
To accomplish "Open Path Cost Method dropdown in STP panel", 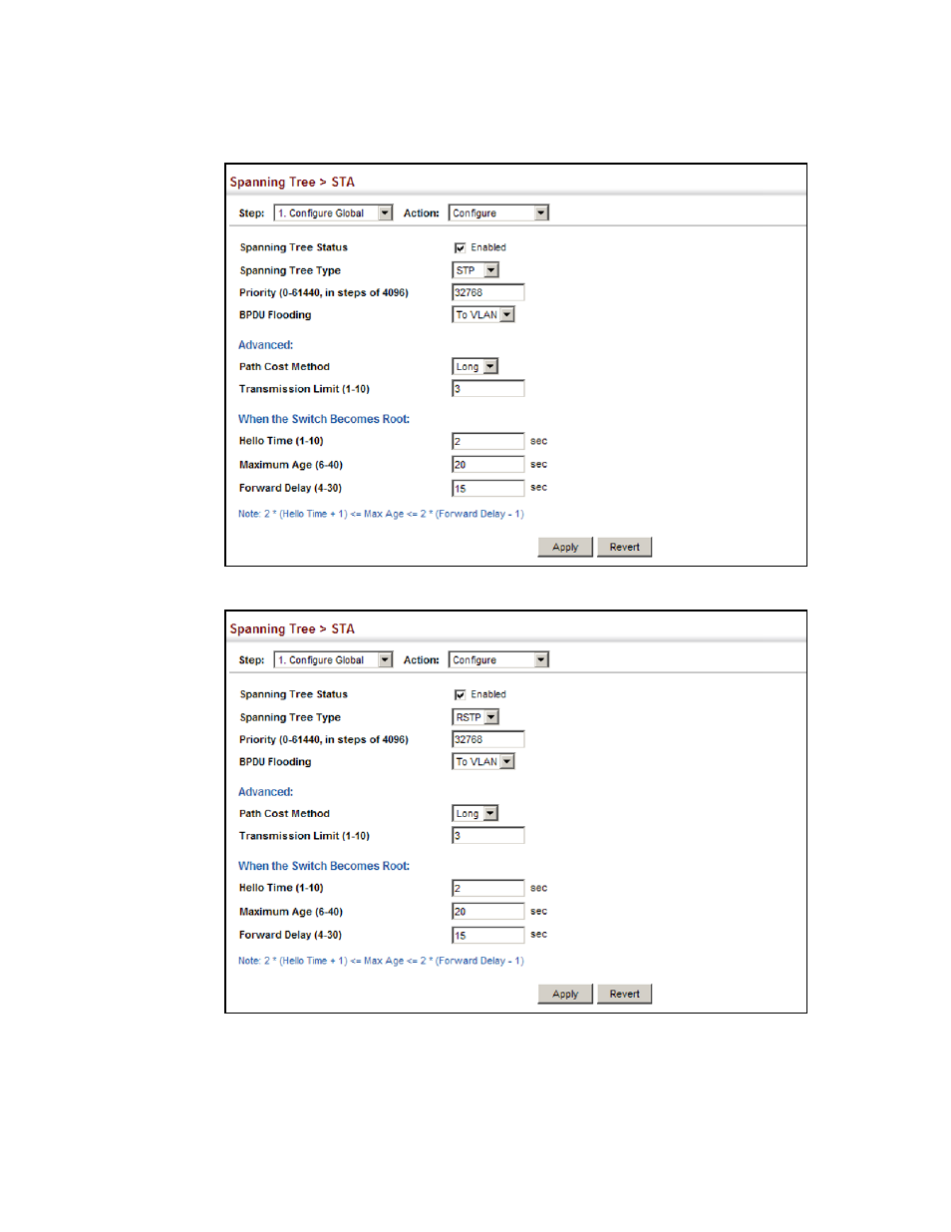I will (475, 367).
